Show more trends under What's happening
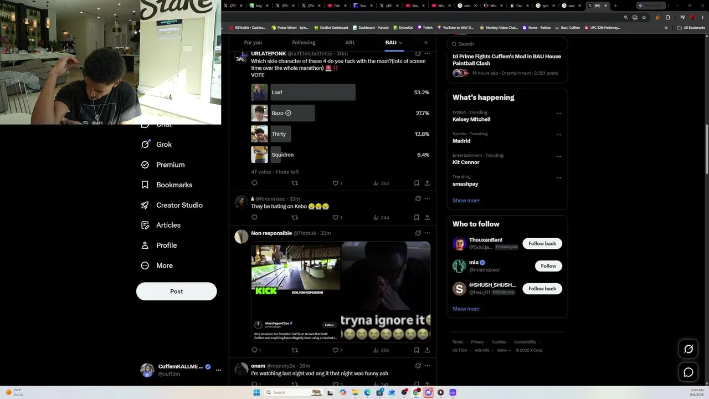Viewport: 709px width, 399px height. (x=466, y=201)
